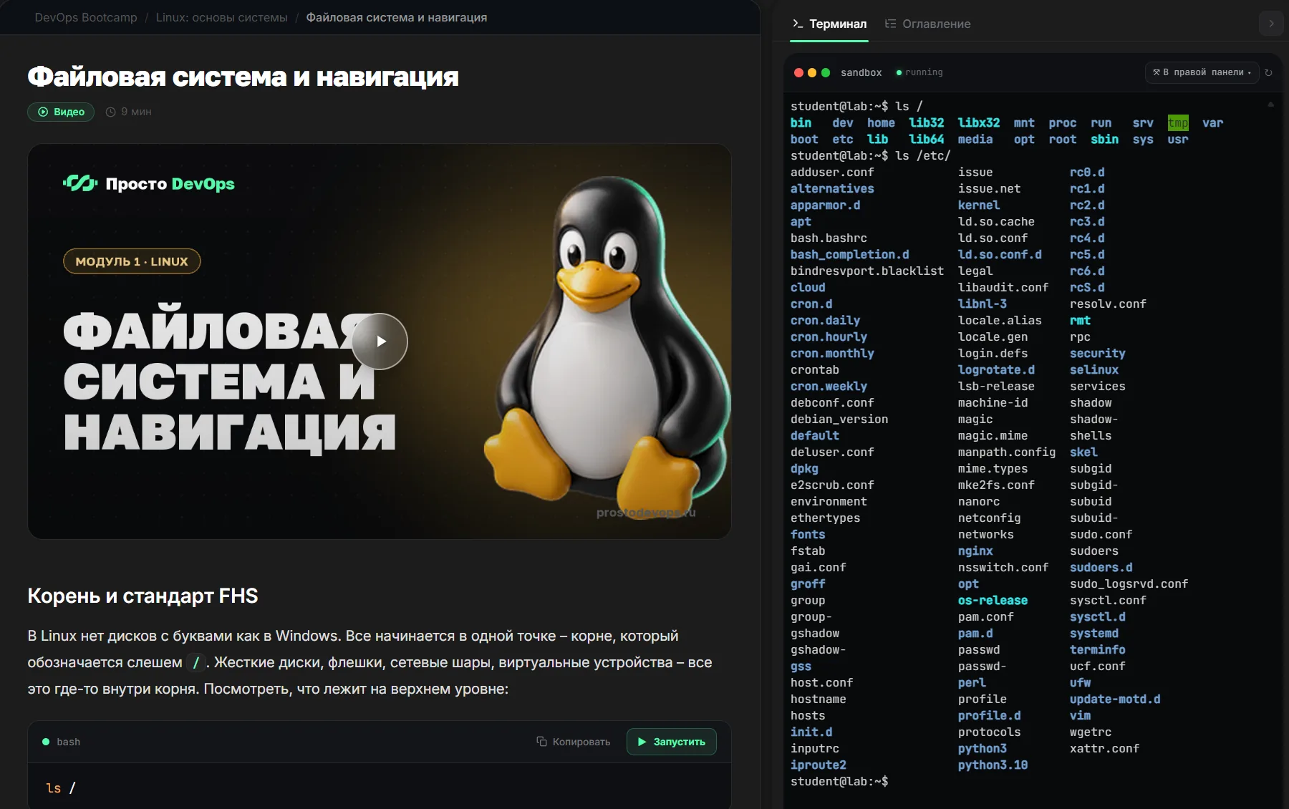The width and height of the screenshot is (1289, 809).
Task: Click "media" in the root listing
Action: coord(975,140)
